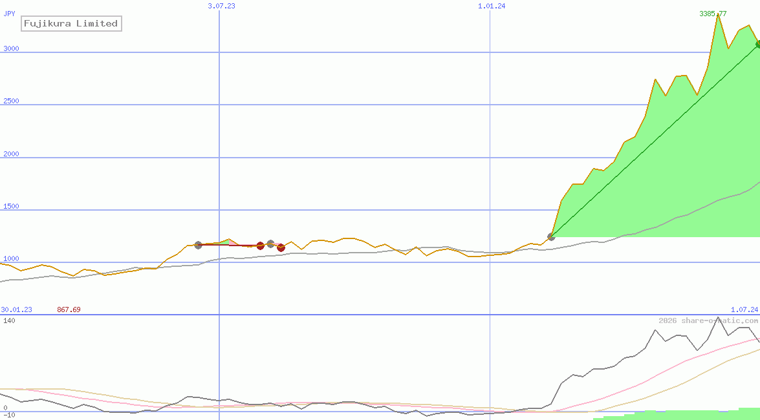The width and height of the screenshot is (760, 420).
Task: Click the green endpoint marker at chart right edge
Action: [x=756, y=45]
